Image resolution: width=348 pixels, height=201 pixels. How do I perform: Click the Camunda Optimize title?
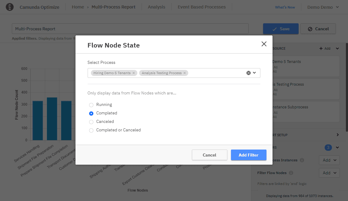coord(39,7)
